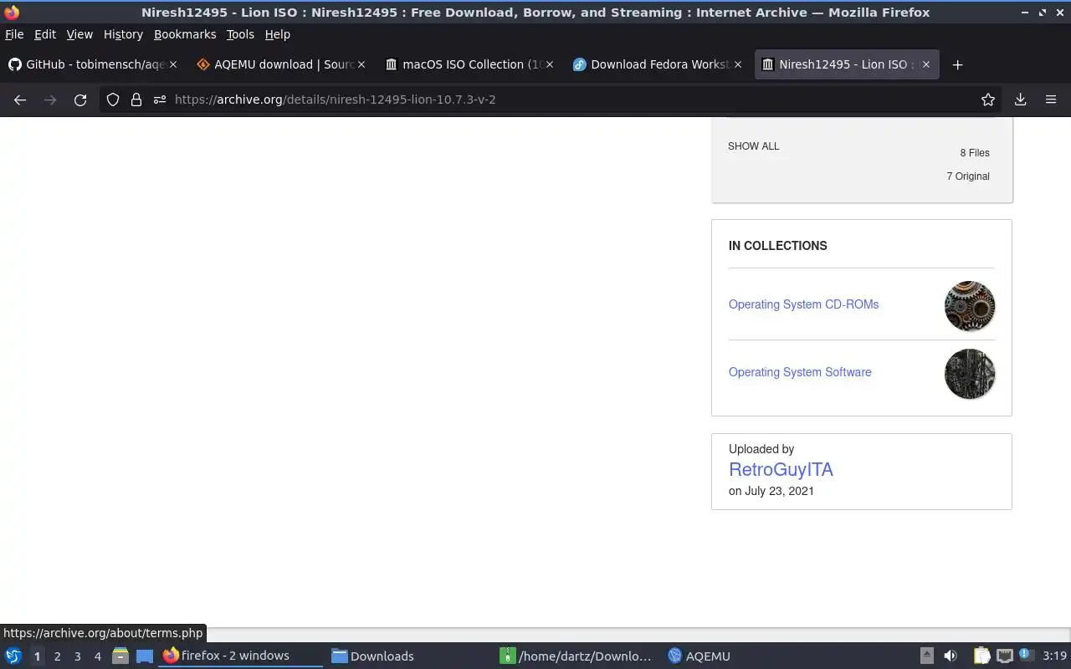Select the firefox - 2 windows taskbar entry
Viewport: 1071px width, 669px height.
[x=241, y=656]
